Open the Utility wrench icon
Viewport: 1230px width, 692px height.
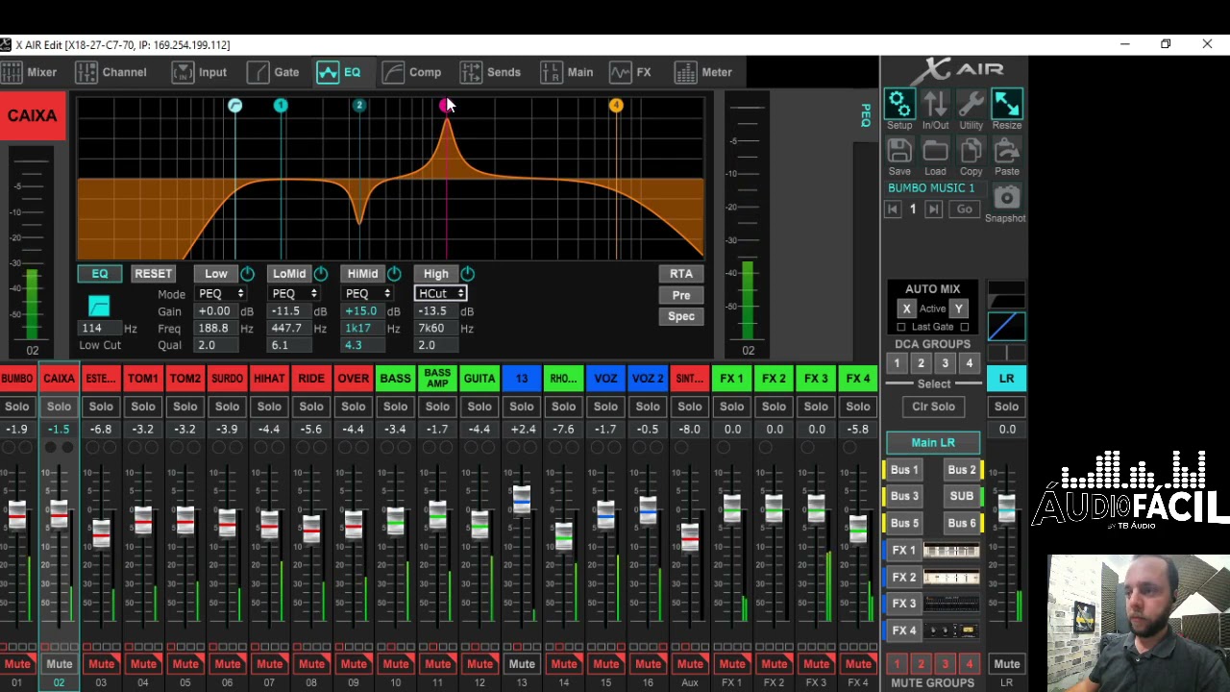tap(971, 103)
